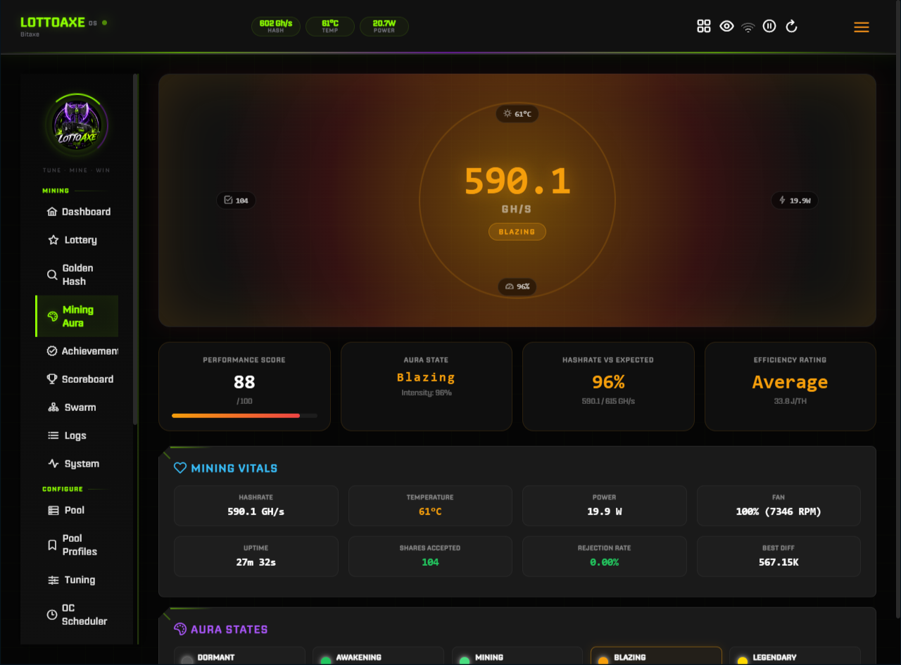Click the Temperature 61°C vitals tile

[430, 505]
